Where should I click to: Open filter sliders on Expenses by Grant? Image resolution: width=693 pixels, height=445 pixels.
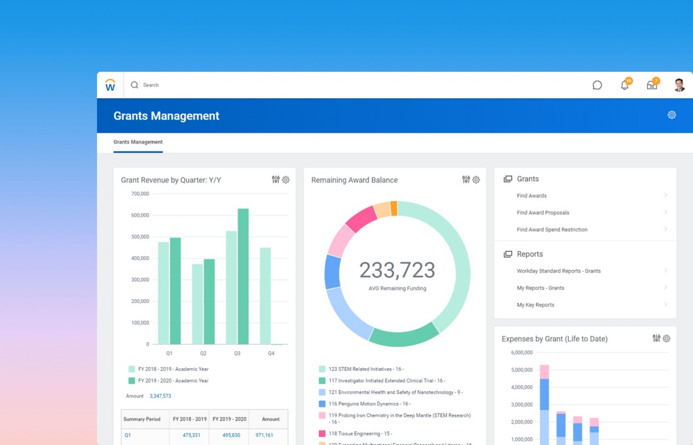point(656,339)
